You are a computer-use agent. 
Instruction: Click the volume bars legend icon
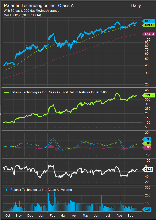(x=7, y=190)
